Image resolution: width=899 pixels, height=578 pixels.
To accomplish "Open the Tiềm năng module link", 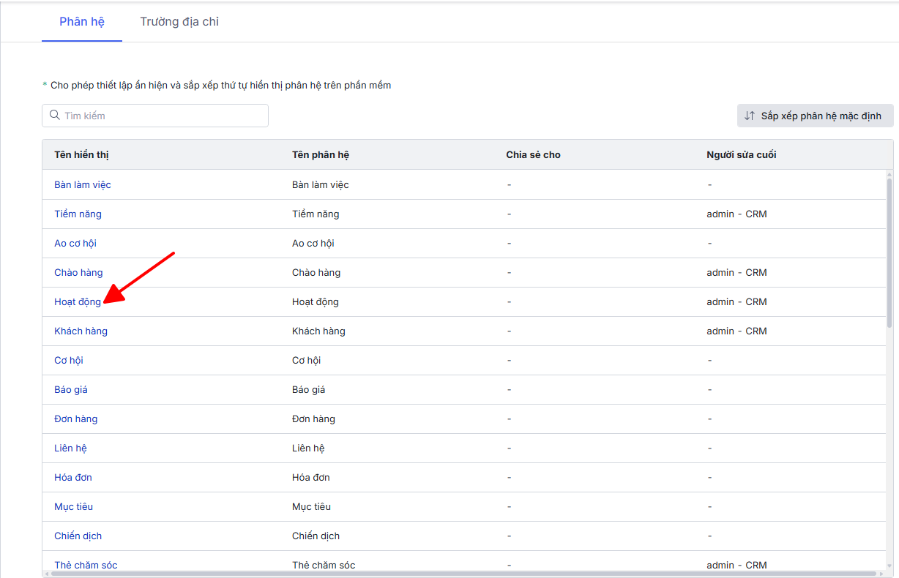I will click(78, 214).
